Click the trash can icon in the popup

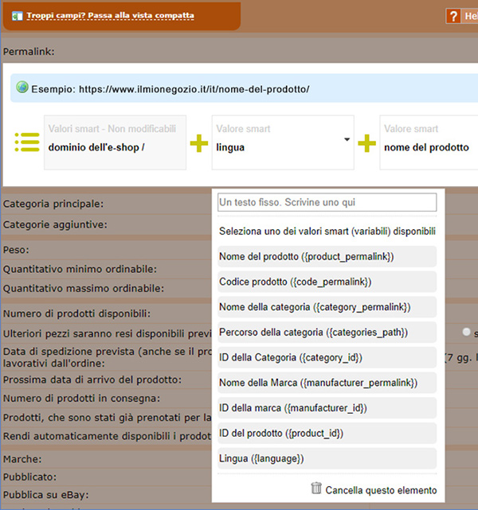pyautogui.click(x=315, y=488)
